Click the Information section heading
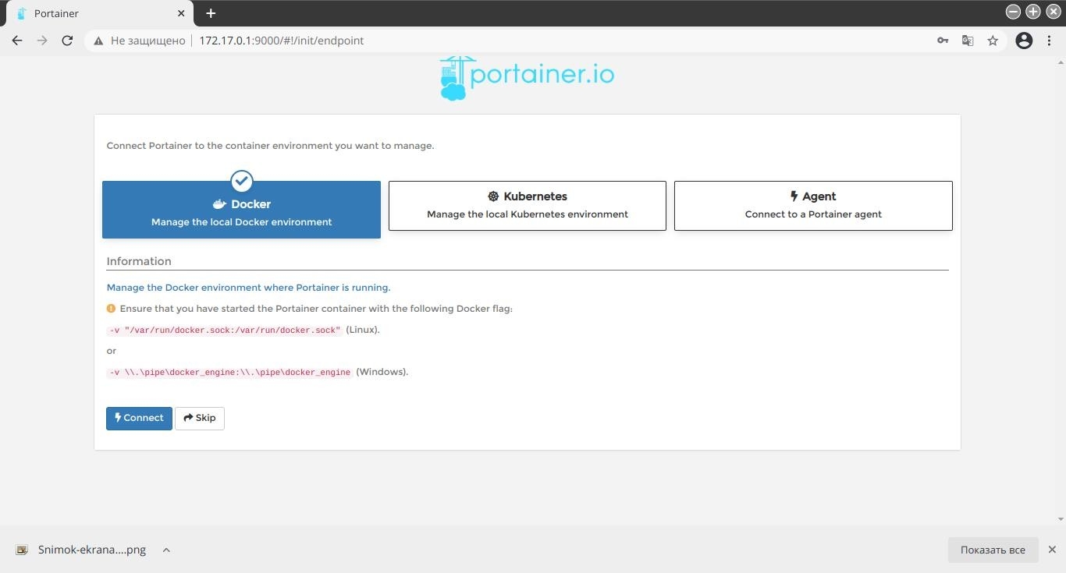 [139, 261]
